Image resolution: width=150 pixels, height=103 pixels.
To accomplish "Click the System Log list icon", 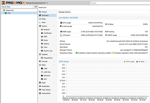I will 42,51.
